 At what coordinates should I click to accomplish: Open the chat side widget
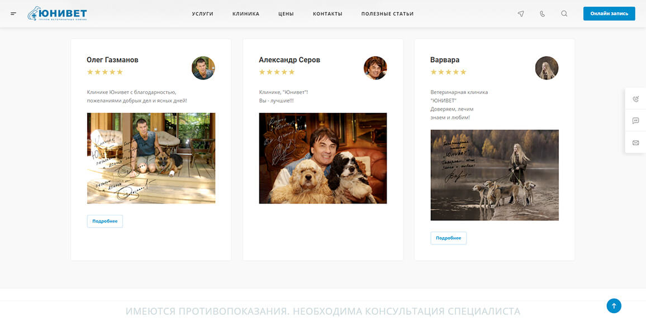click(635, 121)
